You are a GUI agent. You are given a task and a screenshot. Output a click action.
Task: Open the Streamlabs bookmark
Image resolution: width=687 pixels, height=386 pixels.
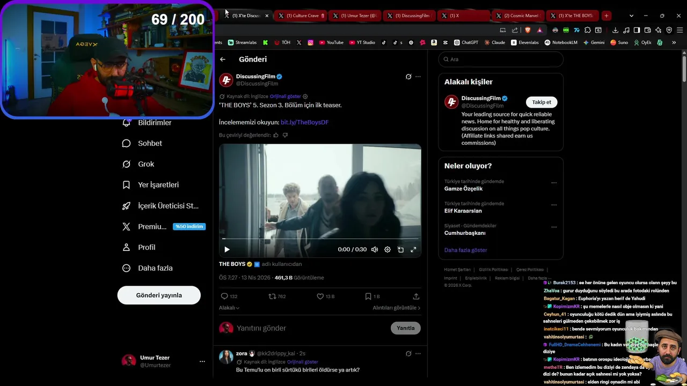242,42
